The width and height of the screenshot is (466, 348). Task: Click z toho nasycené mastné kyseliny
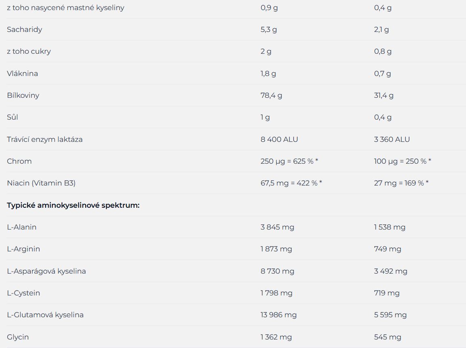tap(65, 8)
